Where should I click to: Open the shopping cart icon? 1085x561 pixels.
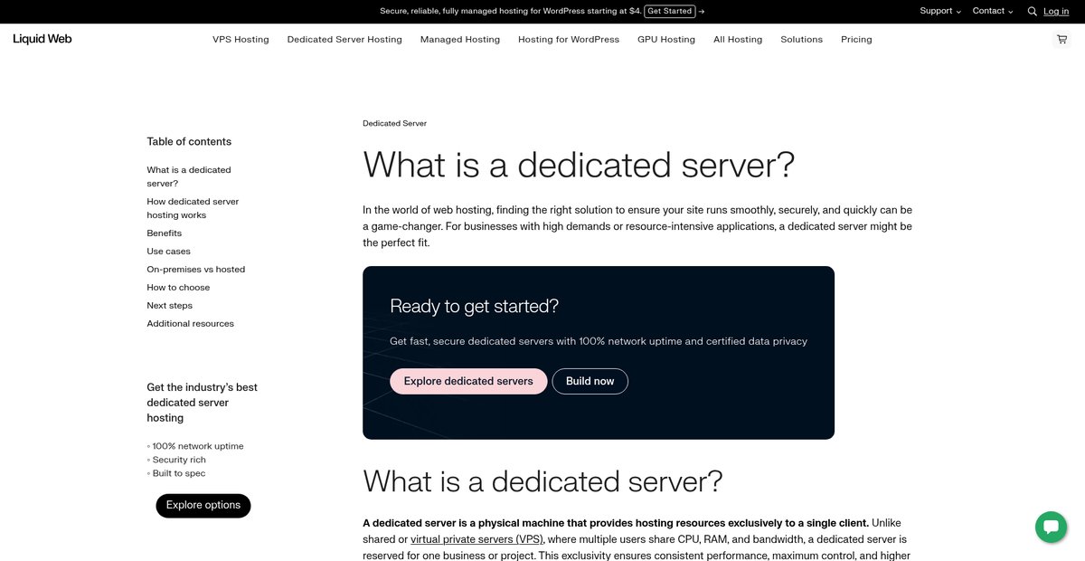[x=1061, y=39]
